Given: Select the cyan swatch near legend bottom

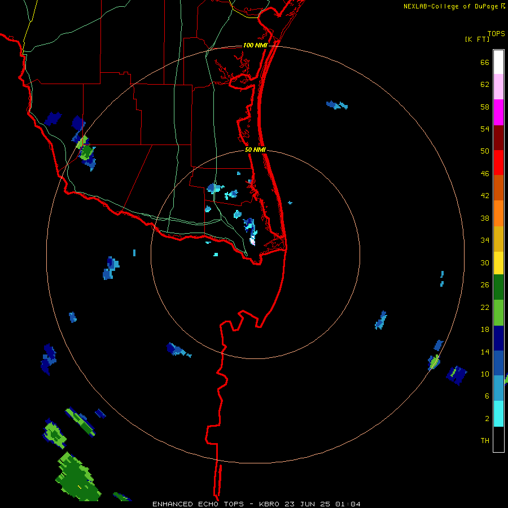Looking at the screenshot, I should point(498,414).
